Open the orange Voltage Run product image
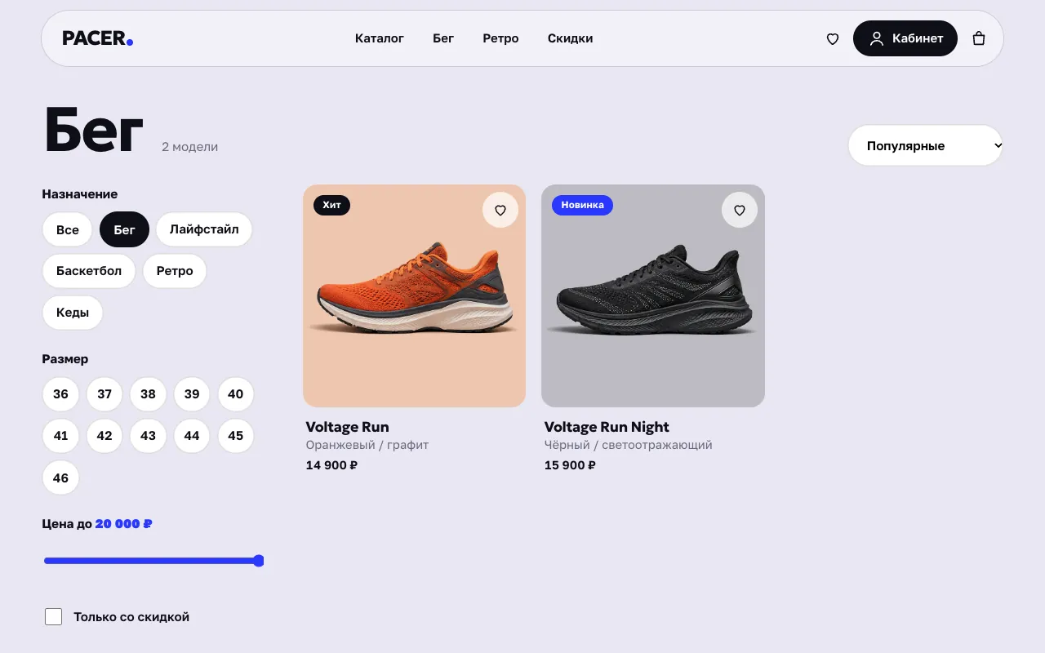 click(414, 295)
